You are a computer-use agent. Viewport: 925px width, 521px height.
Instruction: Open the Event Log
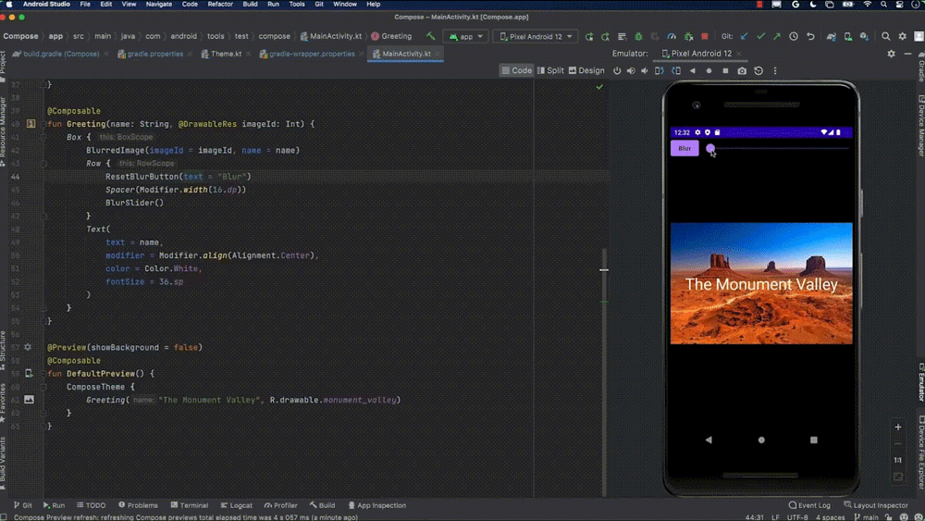[x=809, y=505]
